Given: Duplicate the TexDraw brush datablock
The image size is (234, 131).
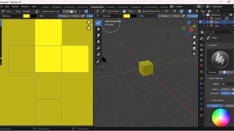Looking at the screenshot, I should click(228, 72).
